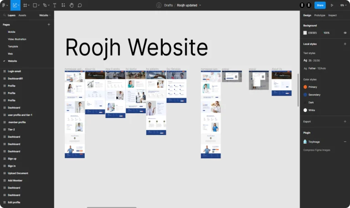Viewport: 350px width, 208px height.
Task: Select the member profile layer
Action: pyautogui.click(x=17, y=122)
